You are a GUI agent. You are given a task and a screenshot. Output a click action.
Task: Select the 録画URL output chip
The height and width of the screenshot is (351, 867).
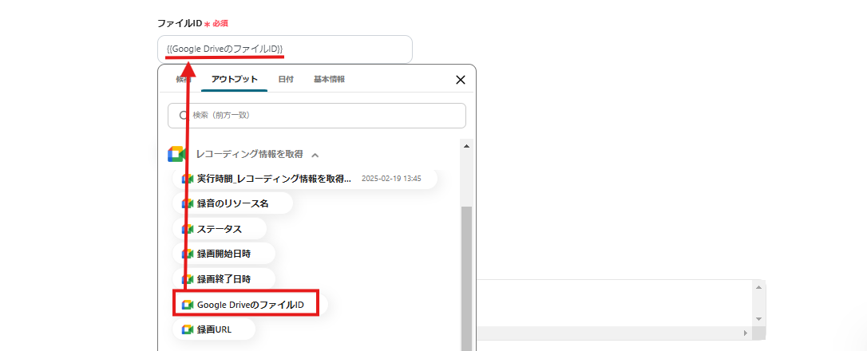(213, 329)
